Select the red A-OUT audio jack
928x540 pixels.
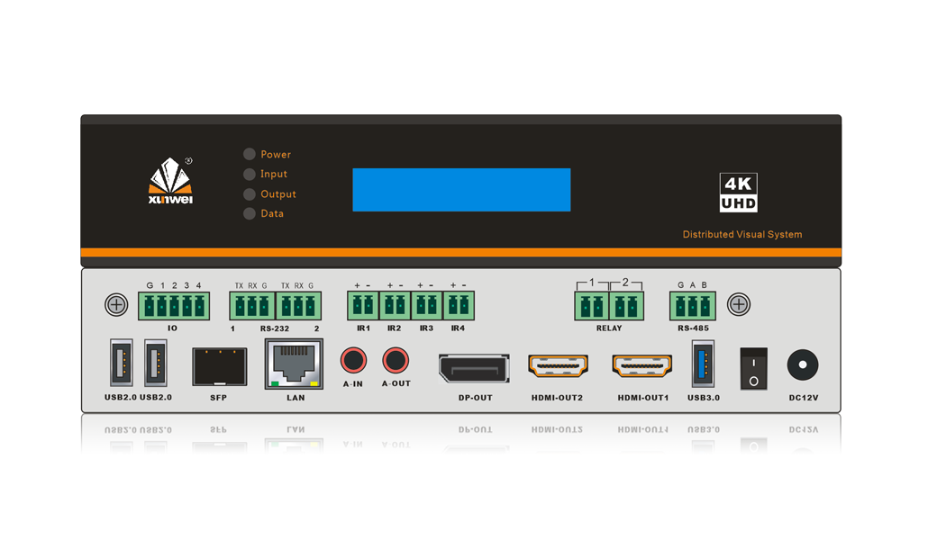pyautogui.click(x=395, y=361)
